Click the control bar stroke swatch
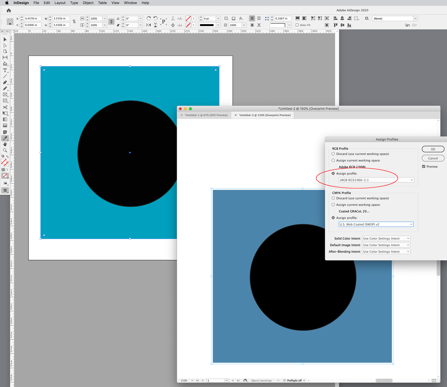Viewport: 447px width, 387px height. pyautogui.click(x=188, y=25)
